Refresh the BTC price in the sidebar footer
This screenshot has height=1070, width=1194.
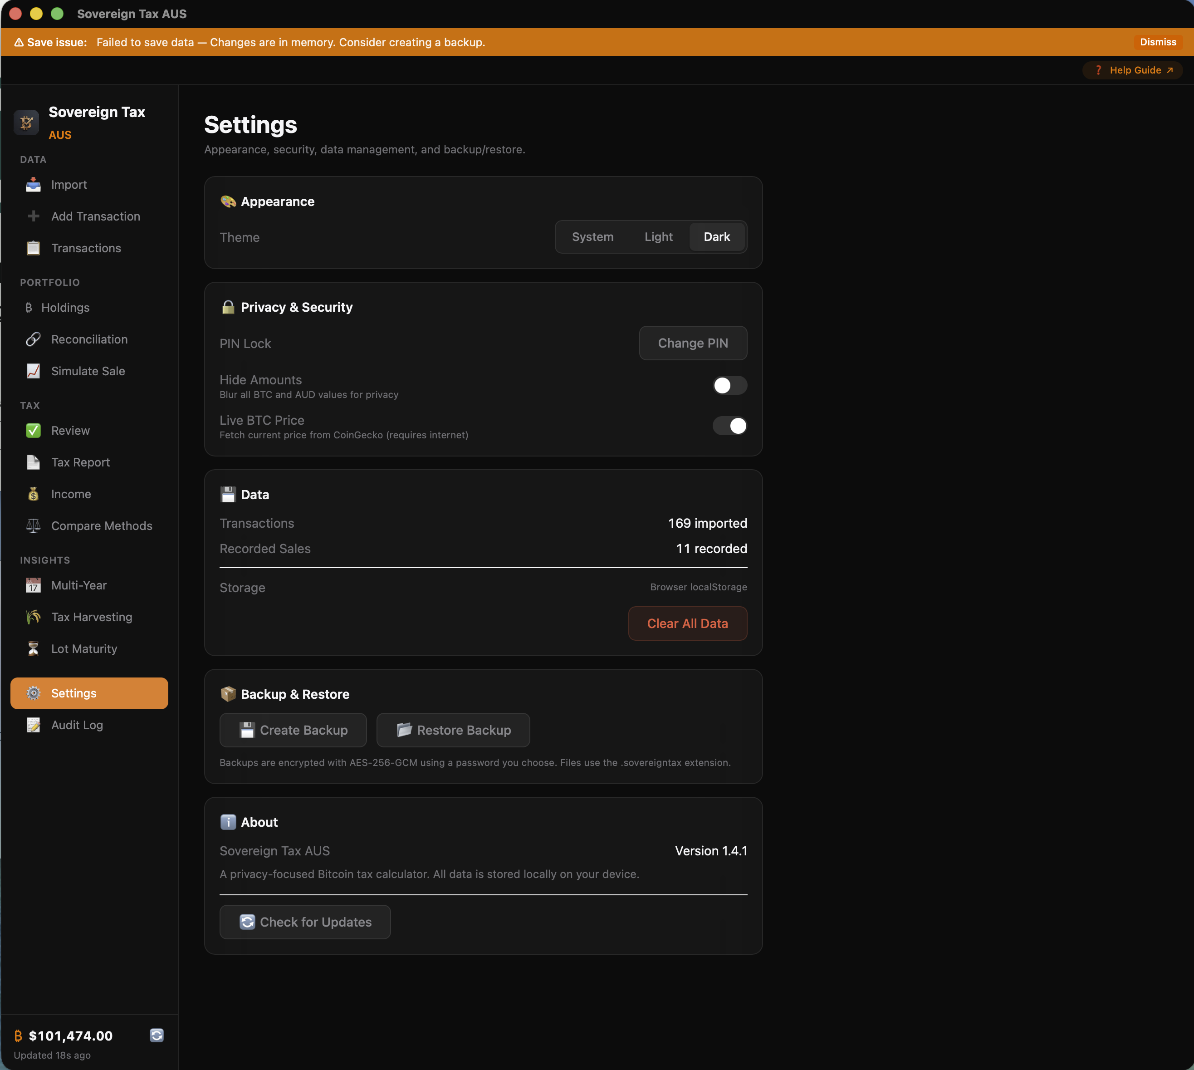[157, 1036]
